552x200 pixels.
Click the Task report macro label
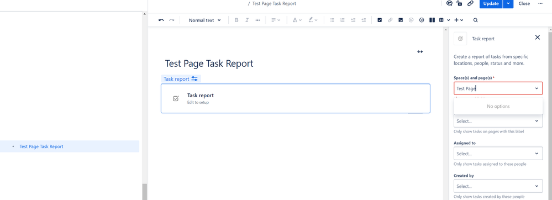(x=181, y=79)
